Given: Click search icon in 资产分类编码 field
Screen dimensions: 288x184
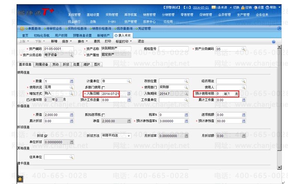Looking at the screenshot, I should point(243,49).
